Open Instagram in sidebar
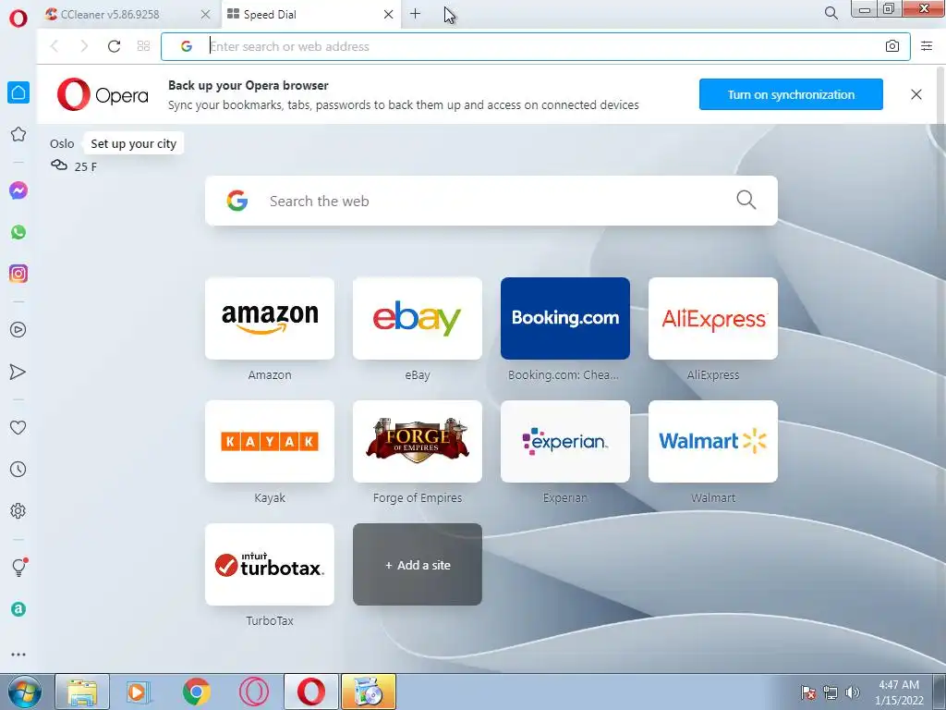The height and width of the screenshot is (710, 946). 18,274
